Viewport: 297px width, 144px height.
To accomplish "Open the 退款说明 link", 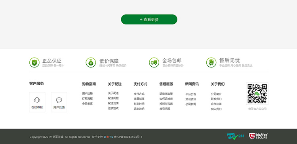I will click(139, 109).
